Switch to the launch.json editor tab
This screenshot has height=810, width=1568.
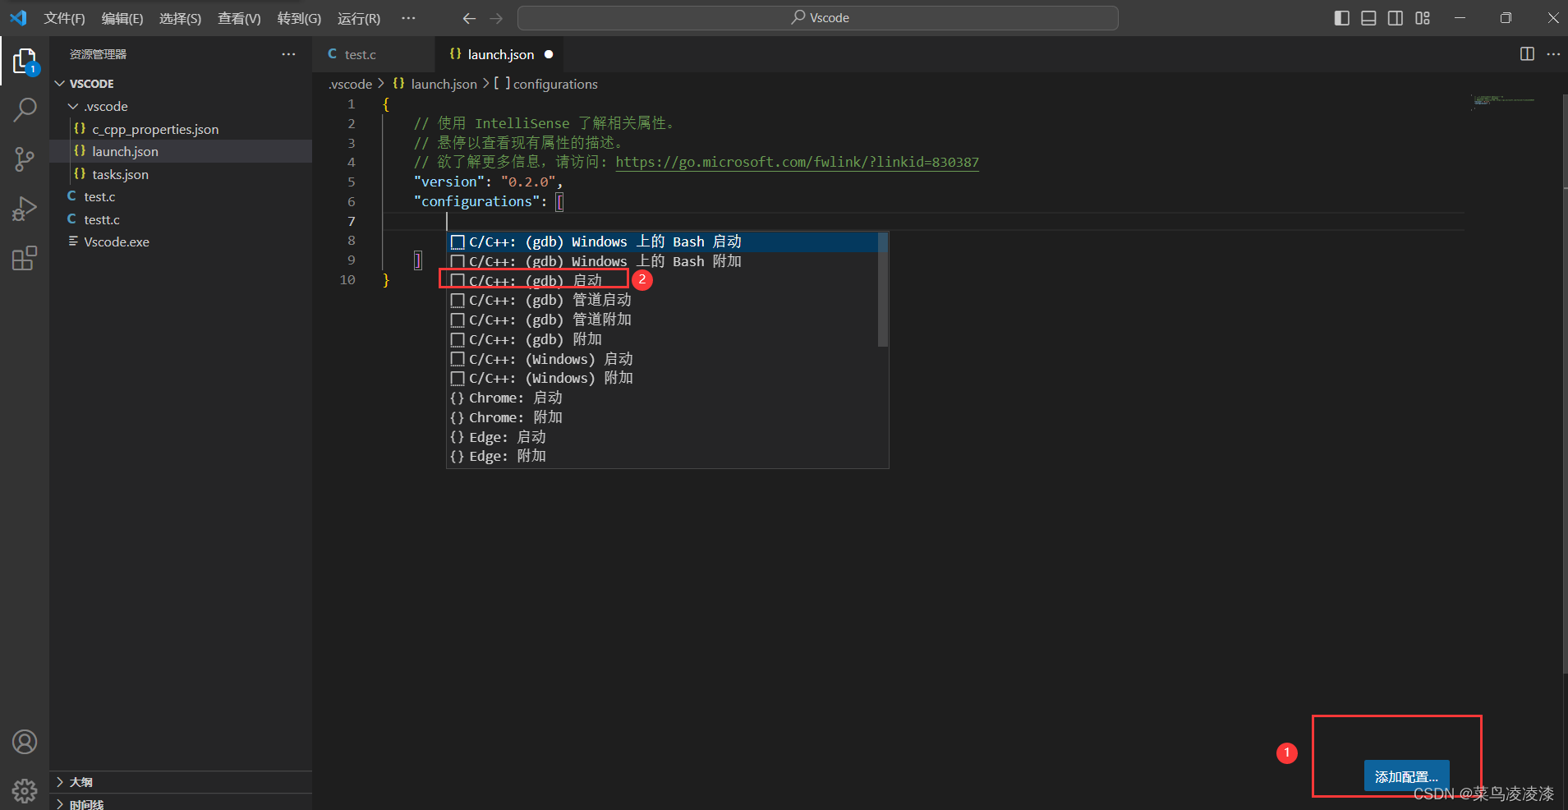tap(499, 54)
